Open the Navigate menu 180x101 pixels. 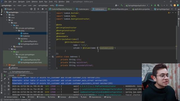point(21,2)
